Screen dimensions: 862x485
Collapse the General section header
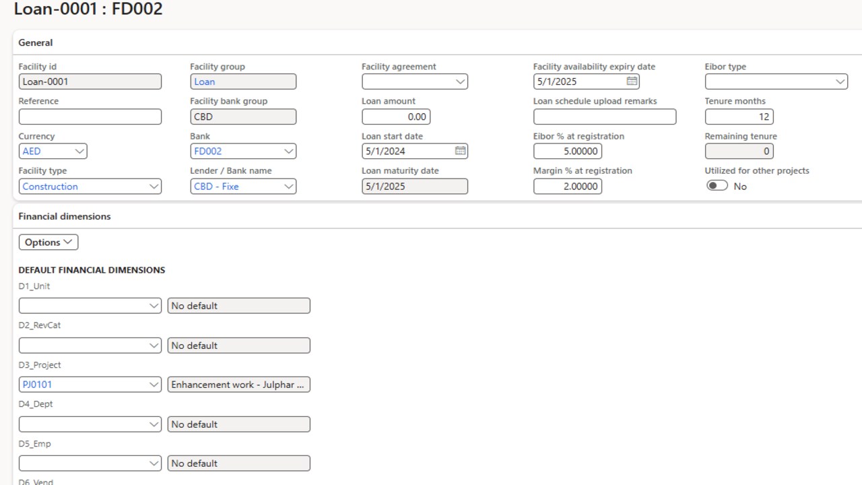[36, 42]
